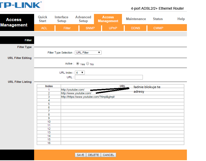
Task: Click the URL Filter Listing label
Action: [x=20, y=82]
